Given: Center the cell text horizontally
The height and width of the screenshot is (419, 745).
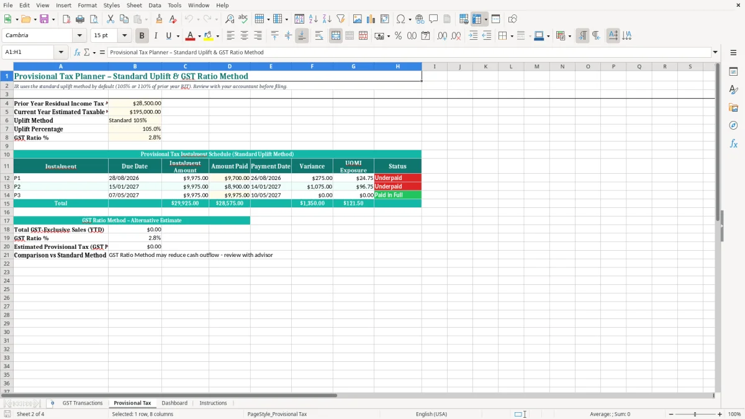Looking at the screenshot, I should click(x=244, y=36).
